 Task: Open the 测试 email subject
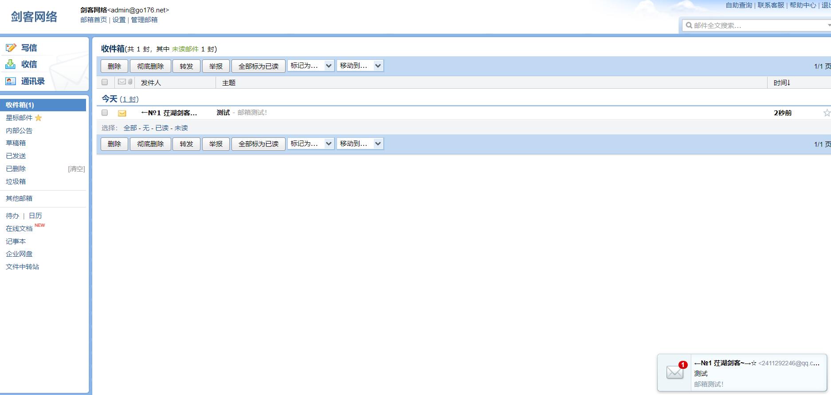223,113
